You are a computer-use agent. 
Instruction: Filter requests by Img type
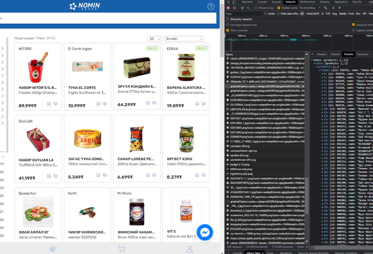tap(334, 14)
